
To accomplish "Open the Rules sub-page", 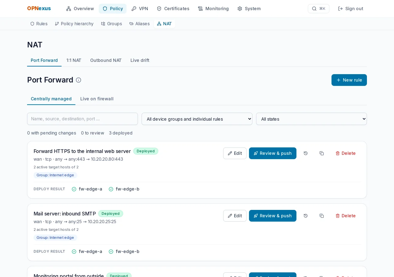I will (39, 24).
